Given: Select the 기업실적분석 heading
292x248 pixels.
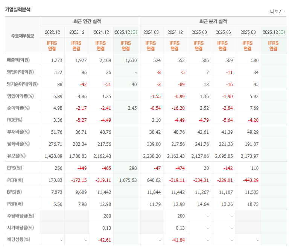Looking at the screenshot, I should click(18, 9).
